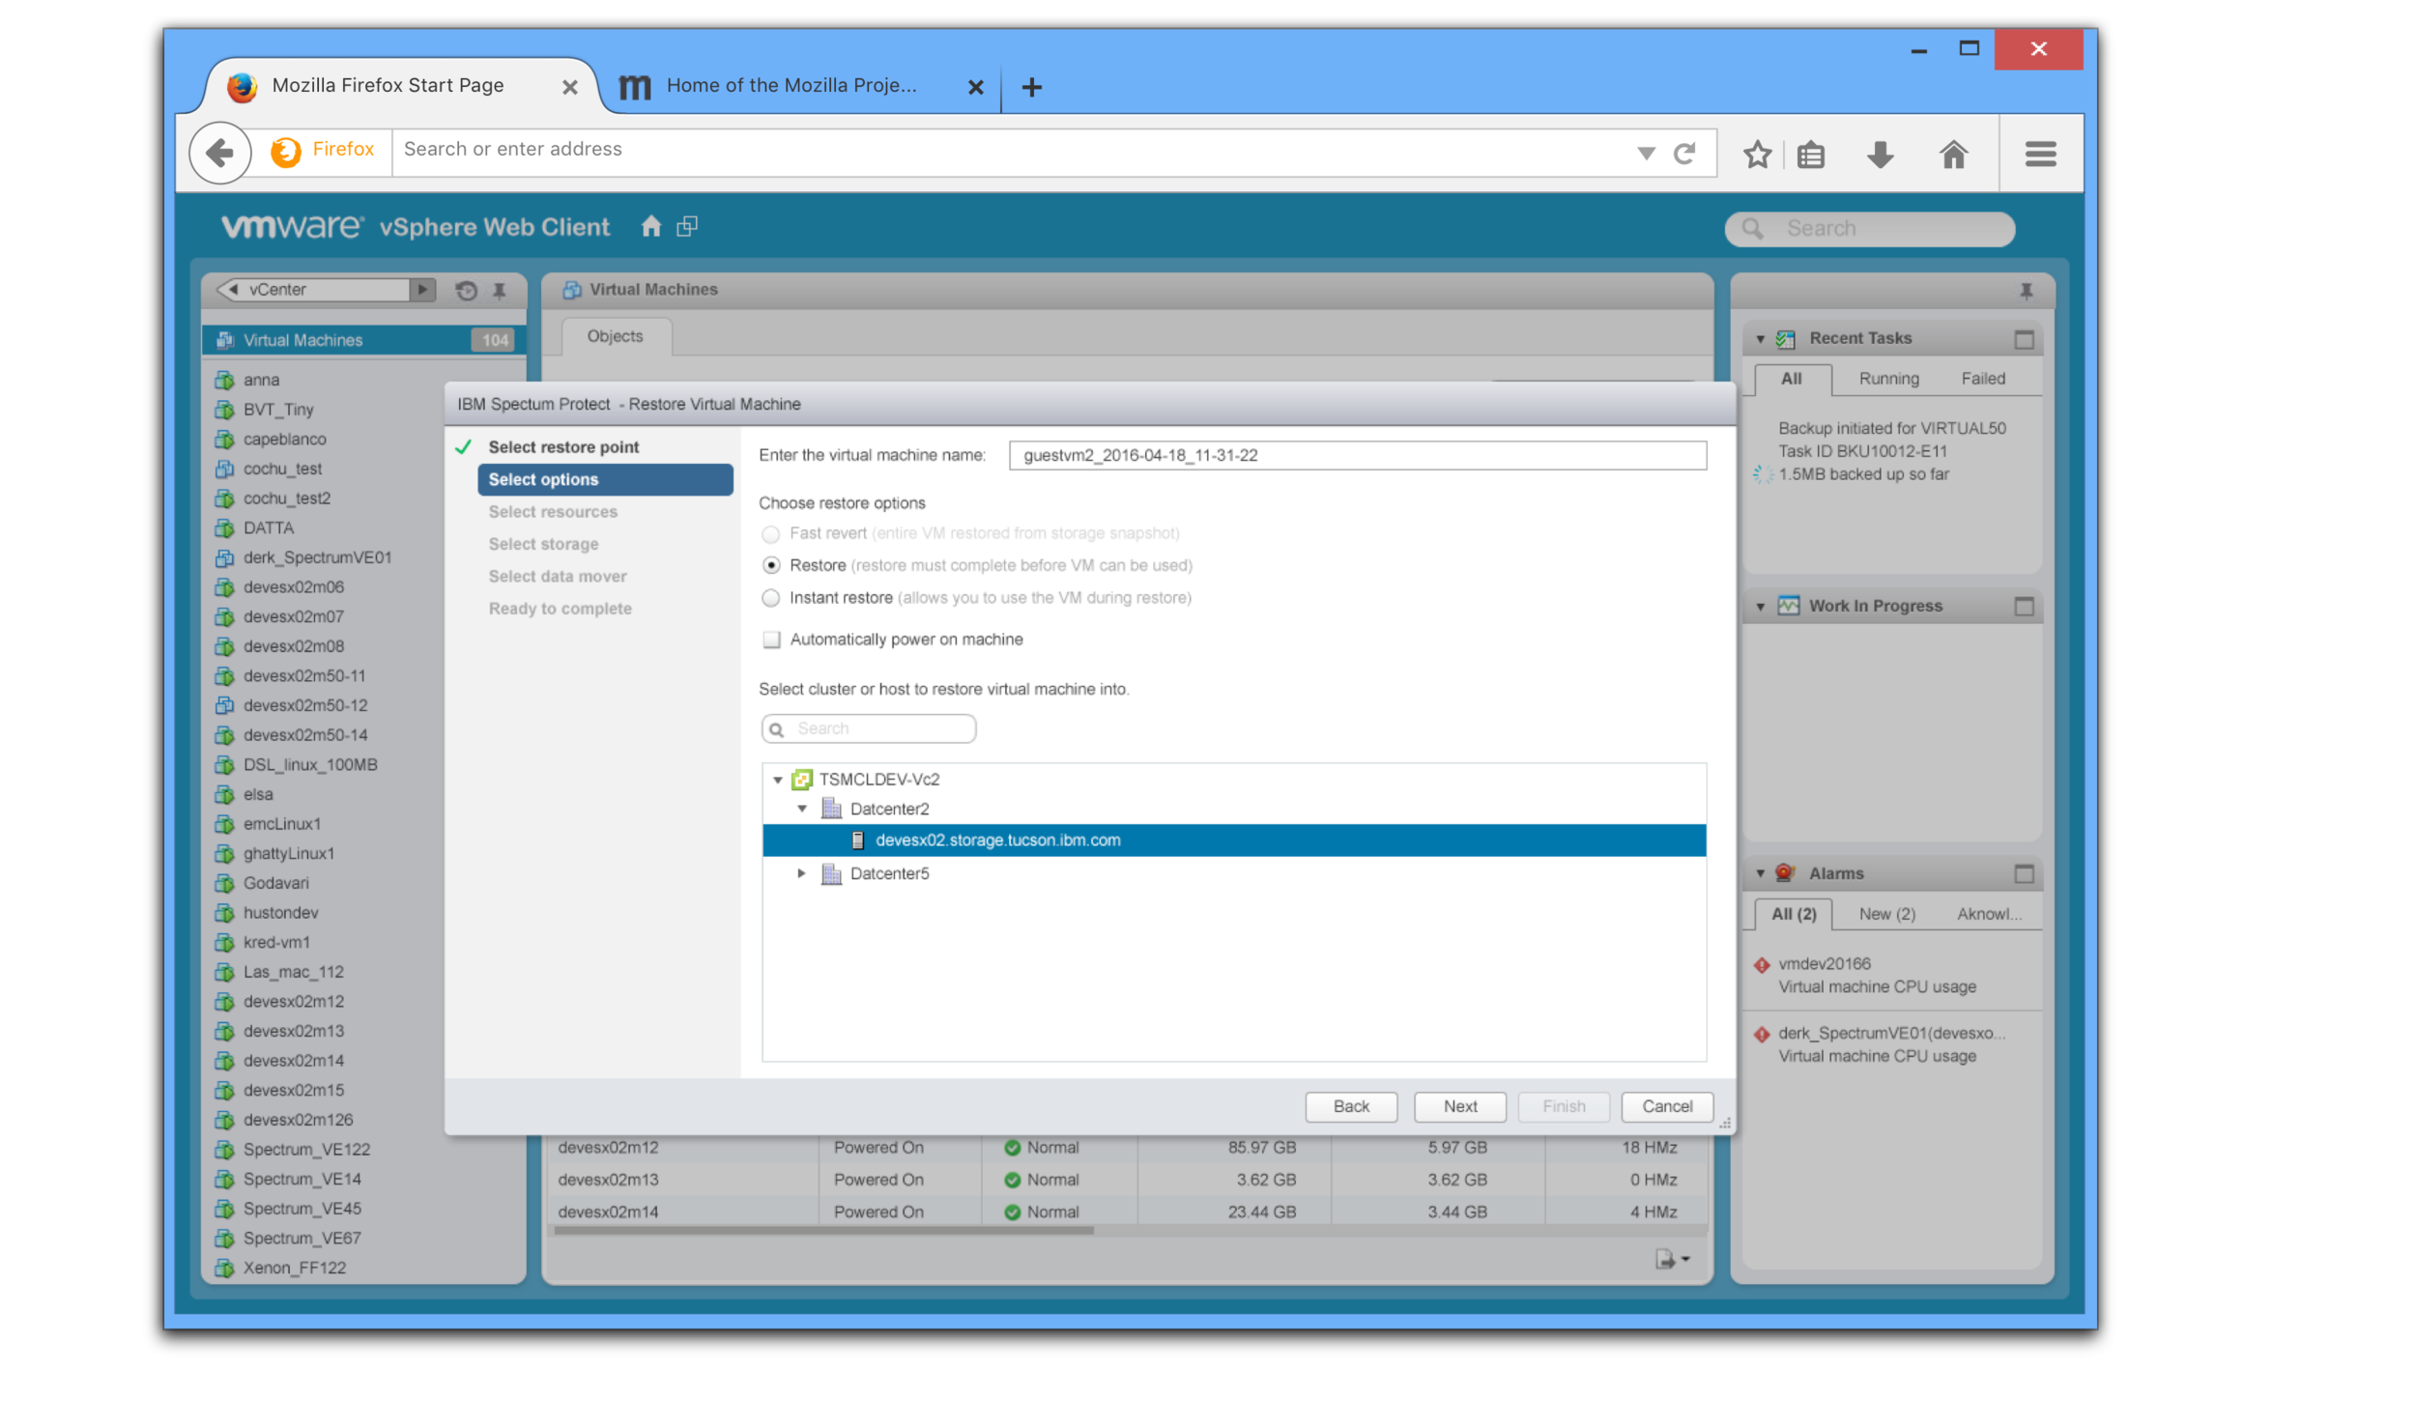
Task: Click the Recent Tasks panel icon
Action: coord(1786,338)
